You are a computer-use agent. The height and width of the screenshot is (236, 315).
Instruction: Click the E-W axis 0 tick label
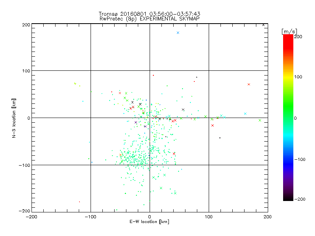click(150, 217)
